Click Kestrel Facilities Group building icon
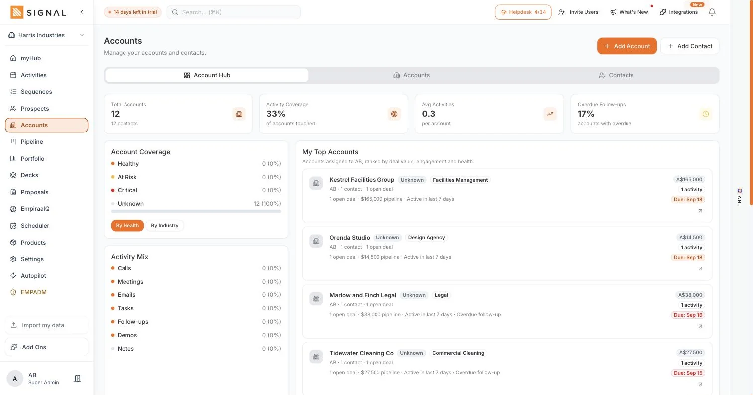The image size is (753, 395). coord(316,183)
